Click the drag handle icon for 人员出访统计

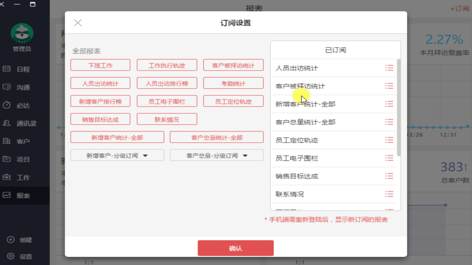click(x=389, y=68)
